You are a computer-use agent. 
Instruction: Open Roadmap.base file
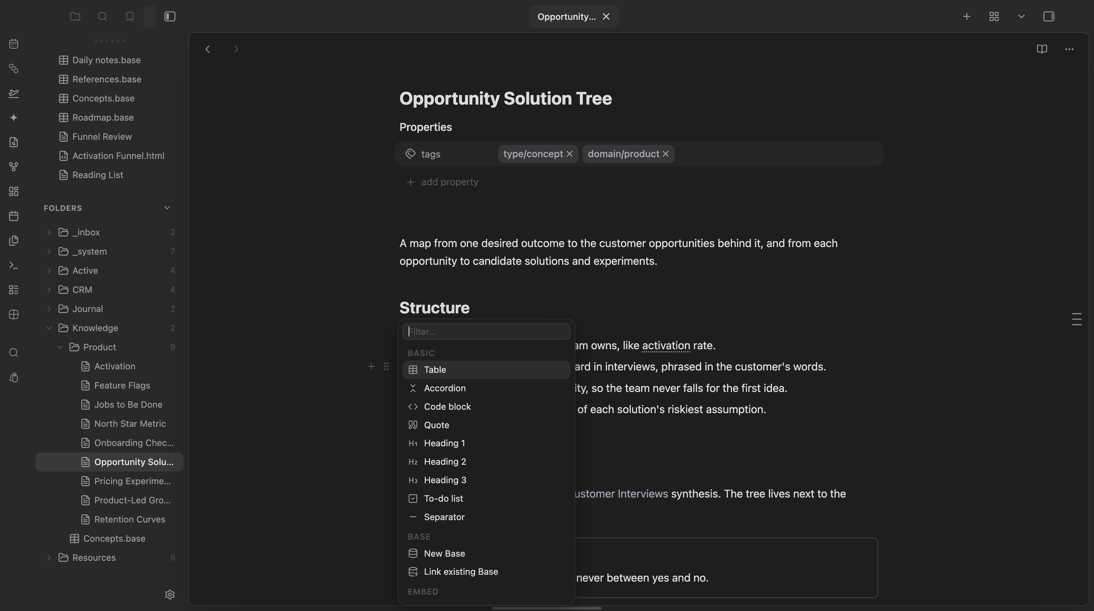[x=103, y=118]
